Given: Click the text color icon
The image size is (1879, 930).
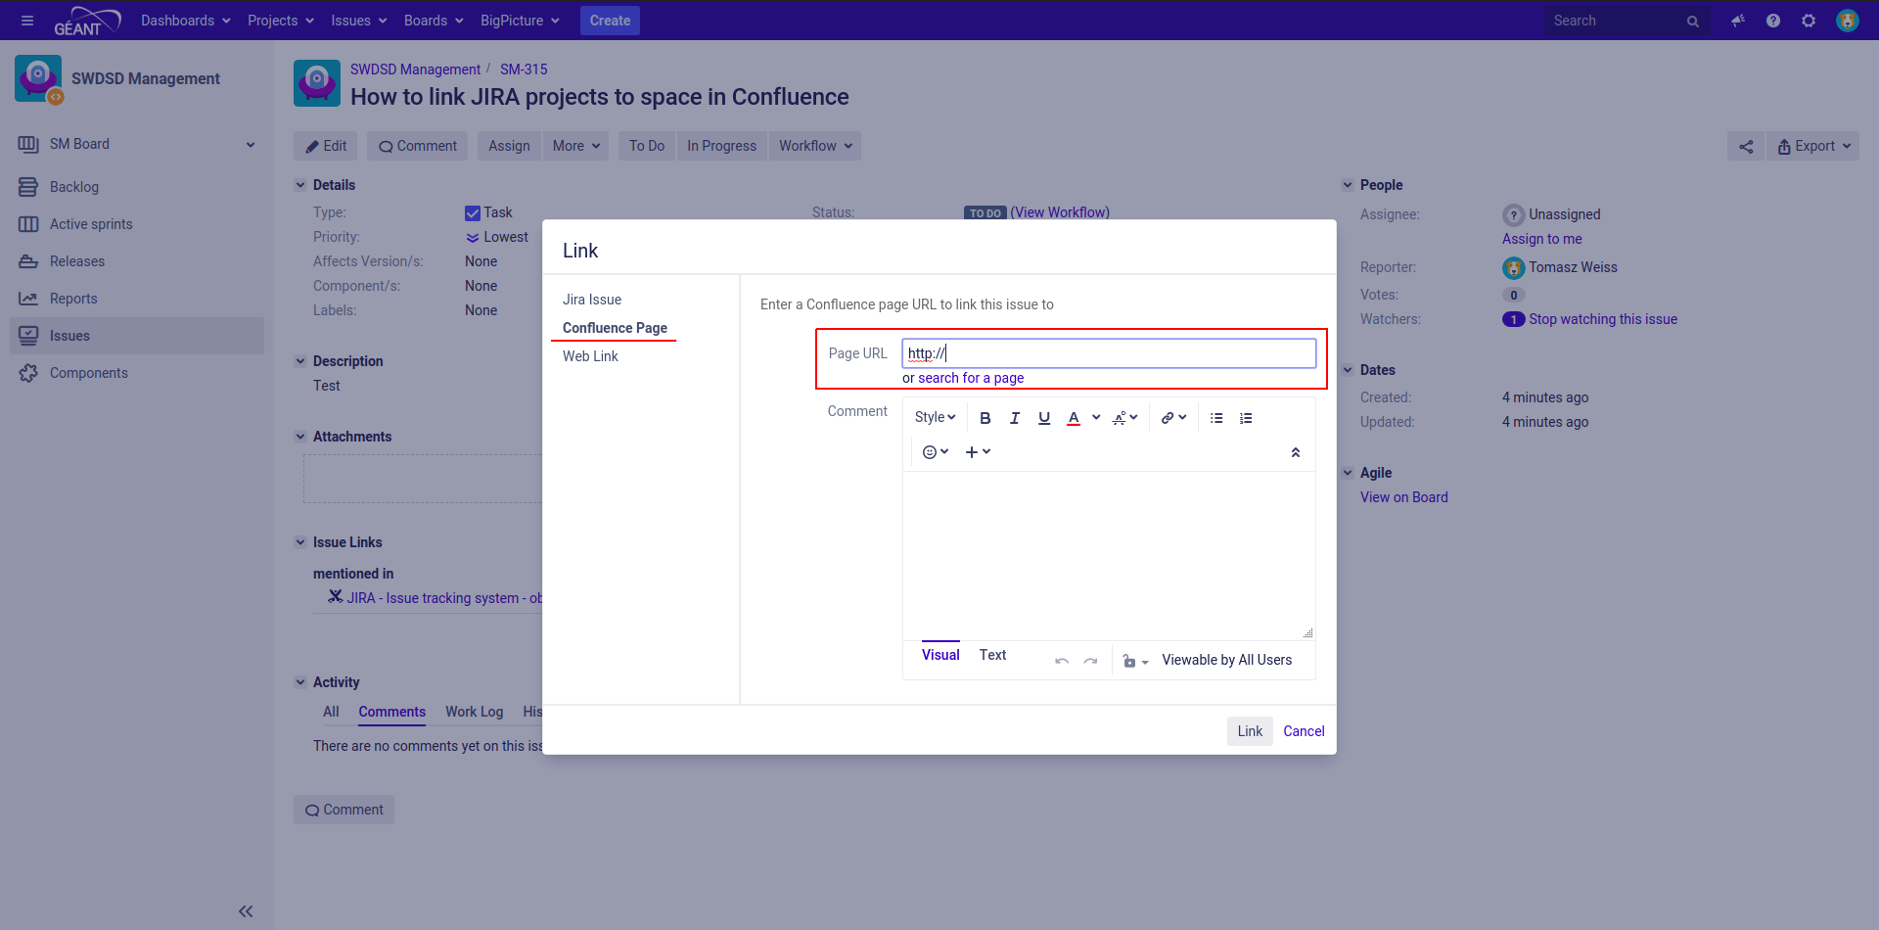Looking at the screenshot, I should pyautogui.click(x=1074, y=418).
